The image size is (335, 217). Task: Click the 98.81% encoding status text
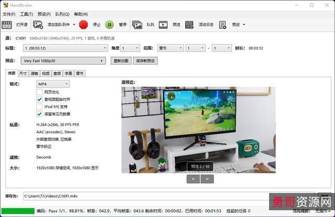point(76,211)
